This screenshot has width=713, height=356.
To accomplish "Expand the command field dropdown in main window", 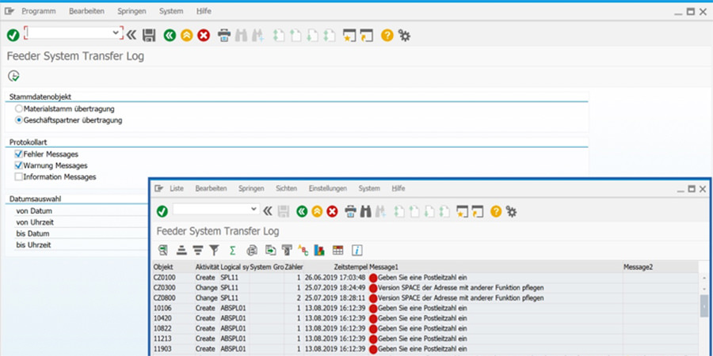I will coord(116,32).
